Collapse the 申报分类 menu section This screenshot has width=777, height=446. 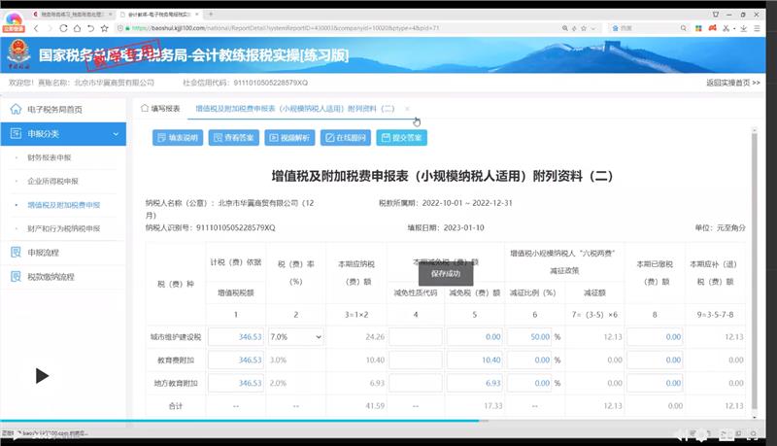116,134
